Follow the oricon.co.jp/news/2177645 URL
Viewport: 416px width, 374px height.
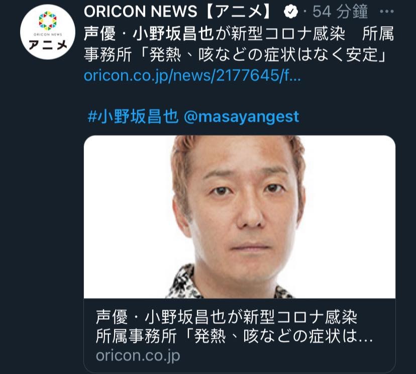tap(192, 75)
